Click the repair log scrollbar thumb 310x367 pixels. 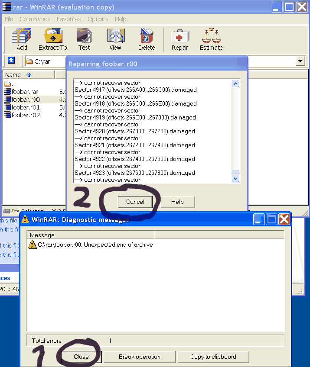(235, 172)
